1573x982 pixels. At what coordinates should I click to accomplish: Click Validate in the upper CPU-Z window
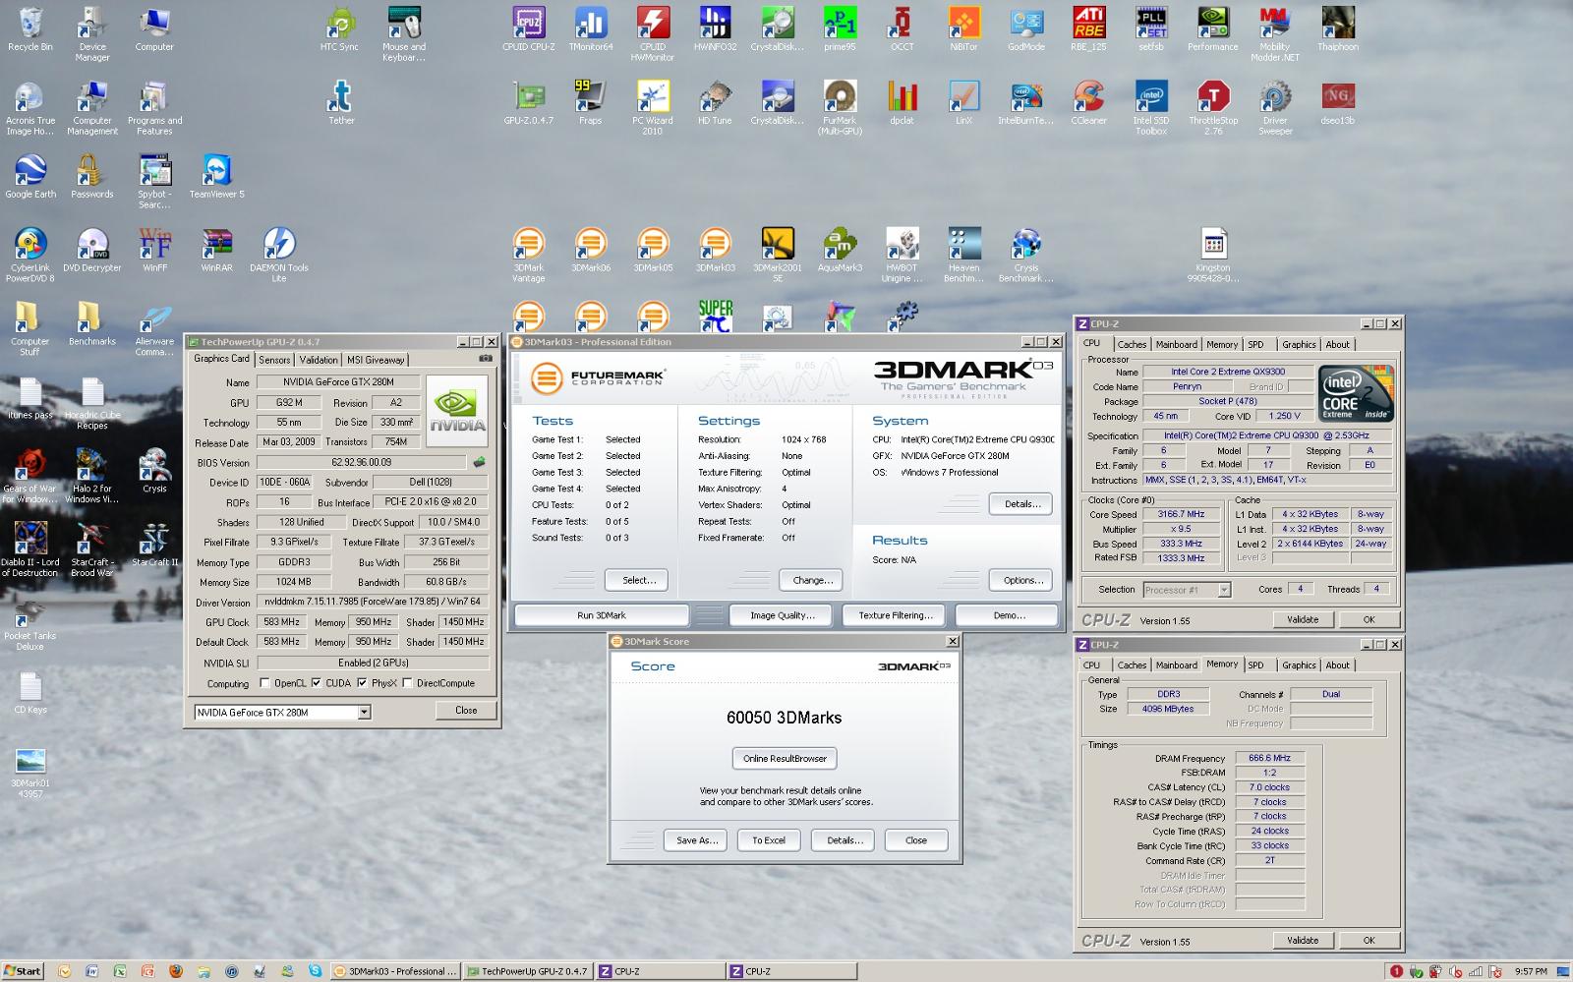1303,619
